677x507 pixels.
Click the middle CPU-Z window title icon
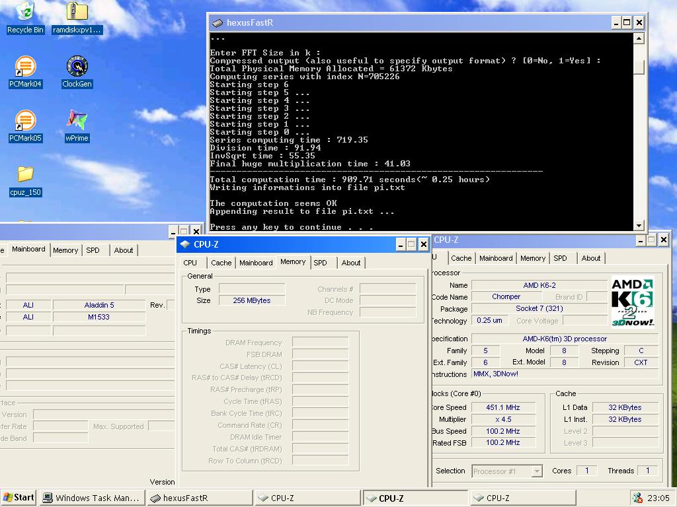coord(185,244)
